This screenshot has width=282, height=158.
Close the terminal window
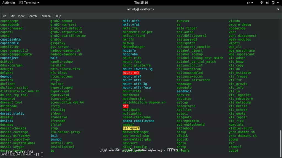278,9
